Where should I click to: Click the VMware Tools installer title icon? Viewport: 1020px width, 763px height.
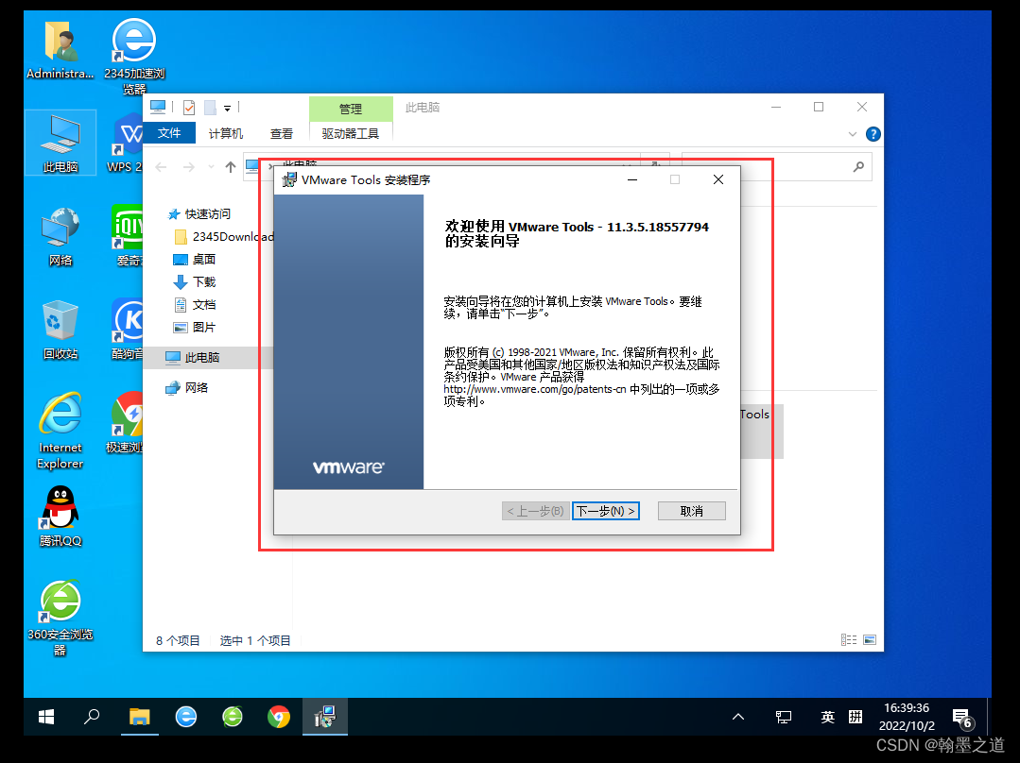(x=289, y=180)
